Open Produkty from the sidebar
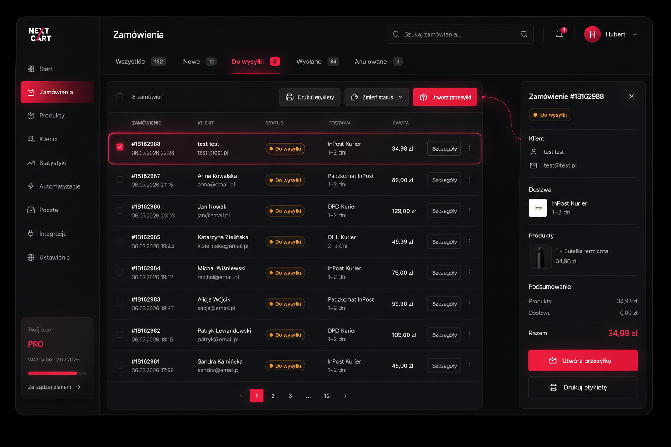This screenshot has height=447, width=671. click(x=57, y=116)
